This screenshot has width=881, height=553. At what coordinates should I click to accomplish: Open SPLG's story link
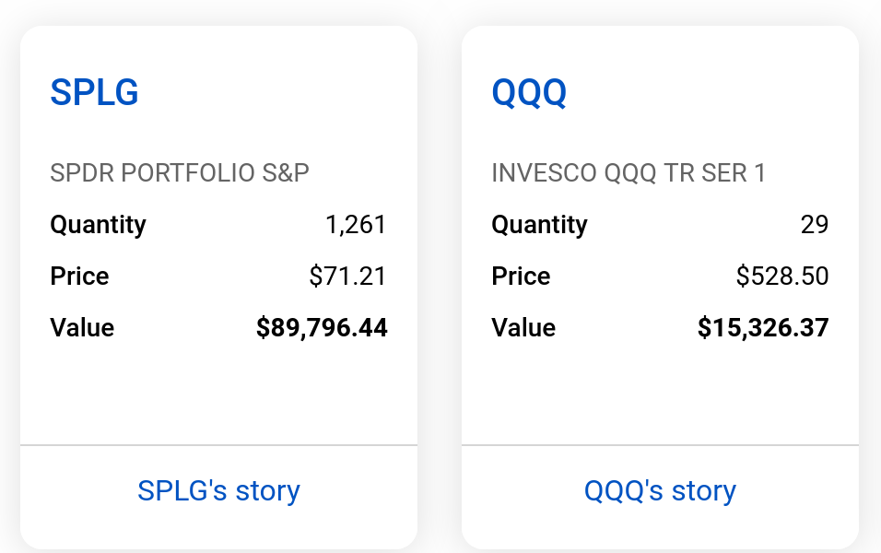point(218,490)
